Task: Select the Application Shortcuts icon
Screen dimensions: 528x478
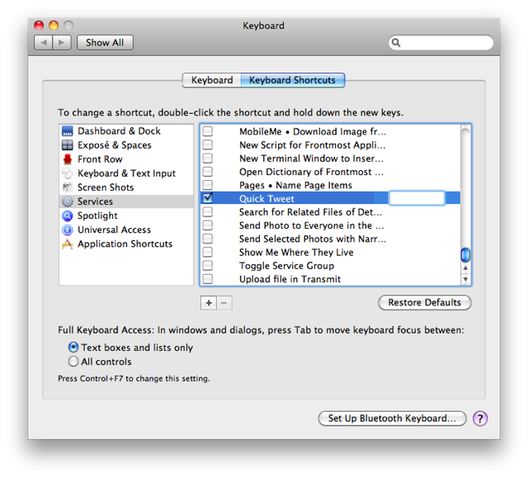Action: tap(68, 244)
